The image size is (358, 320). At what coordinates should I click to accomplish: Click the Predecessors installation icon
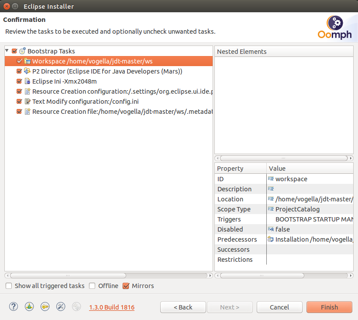click(271, 239)
